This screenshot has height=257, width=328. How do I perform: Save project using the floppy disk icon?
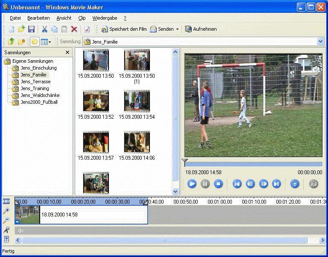(x=31, y=29)
